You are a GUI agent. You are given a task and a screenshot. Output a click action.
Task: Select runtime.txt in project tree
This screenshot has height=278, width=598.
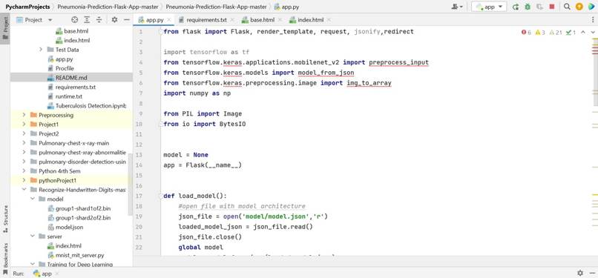click(x=69, y=96)
